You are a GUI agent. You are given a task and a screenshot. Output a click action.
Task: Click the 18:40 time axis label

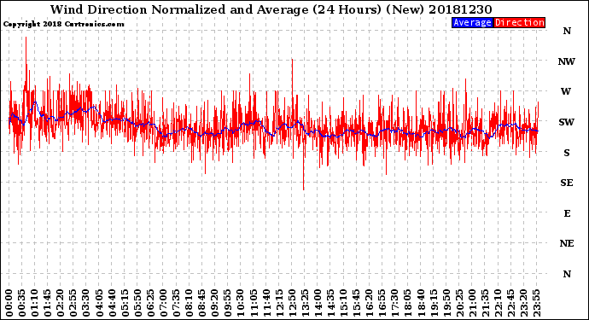pos(421,303)
